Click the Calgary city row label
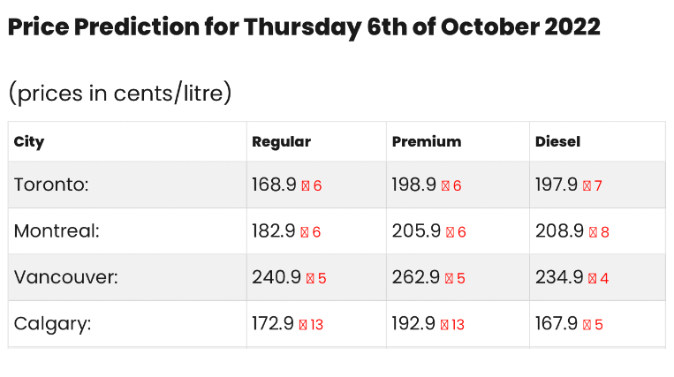The width and height of the screenshot is (674, 377). [x=52, y=324]
